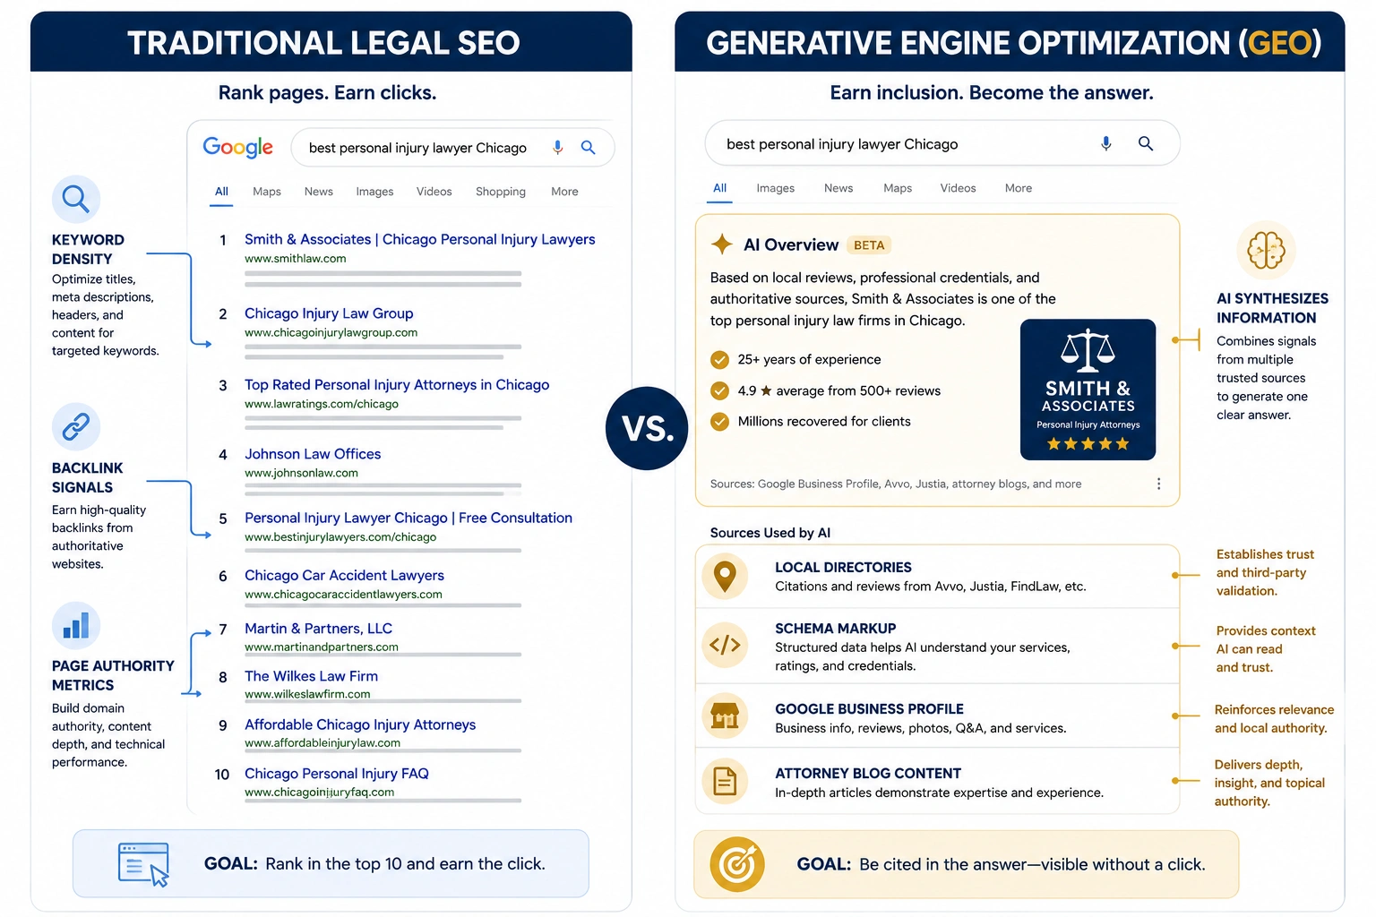The width and height of the screenshot is (1376, 917).
Task: Open Smith & Associates Chicago Personal Injury Lawyers result
Action: coord(420,239)
